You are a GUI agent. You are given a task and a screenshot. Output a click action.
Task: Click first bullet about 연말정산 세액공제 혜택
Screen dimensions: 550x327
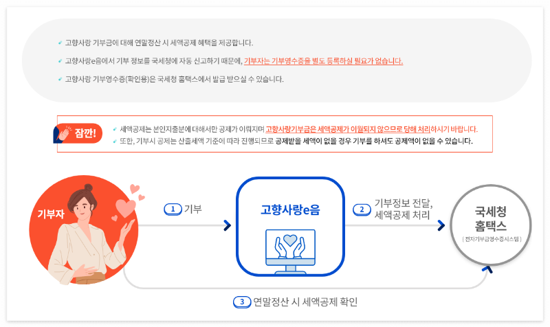pos(159,43)
